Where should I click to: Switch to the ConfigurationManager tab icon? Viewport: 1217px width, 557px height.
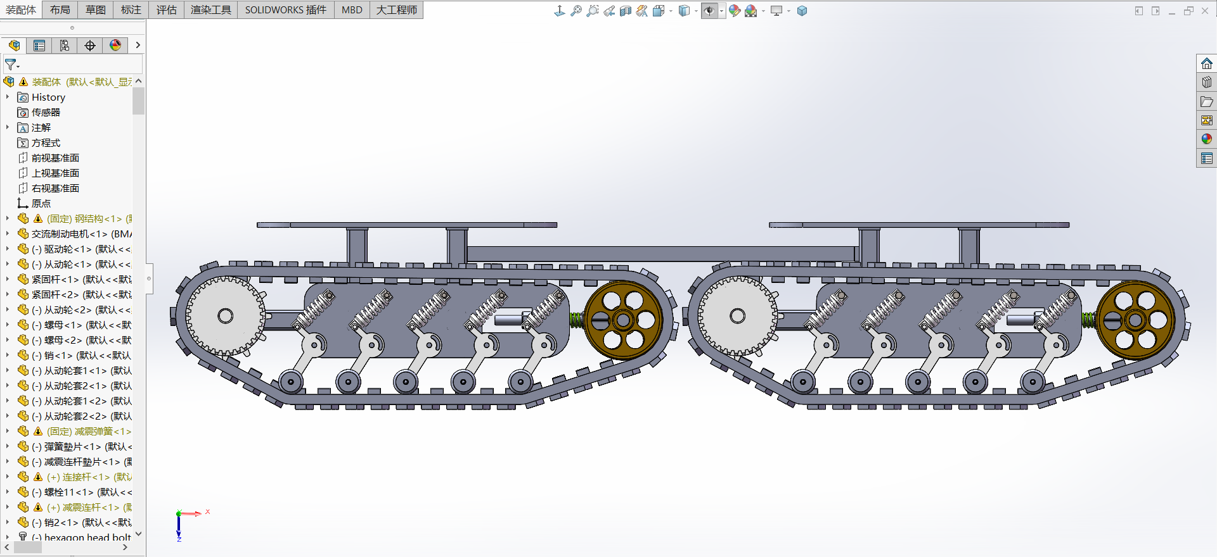point(65,46)
